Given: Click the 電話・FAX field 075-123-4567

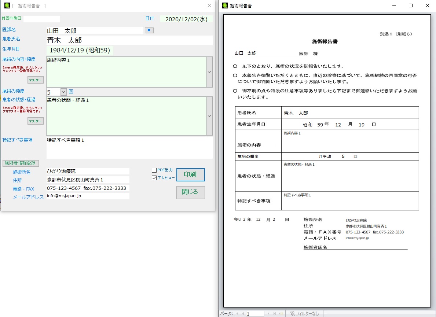Looking at the screenshot, I should 88,188.
